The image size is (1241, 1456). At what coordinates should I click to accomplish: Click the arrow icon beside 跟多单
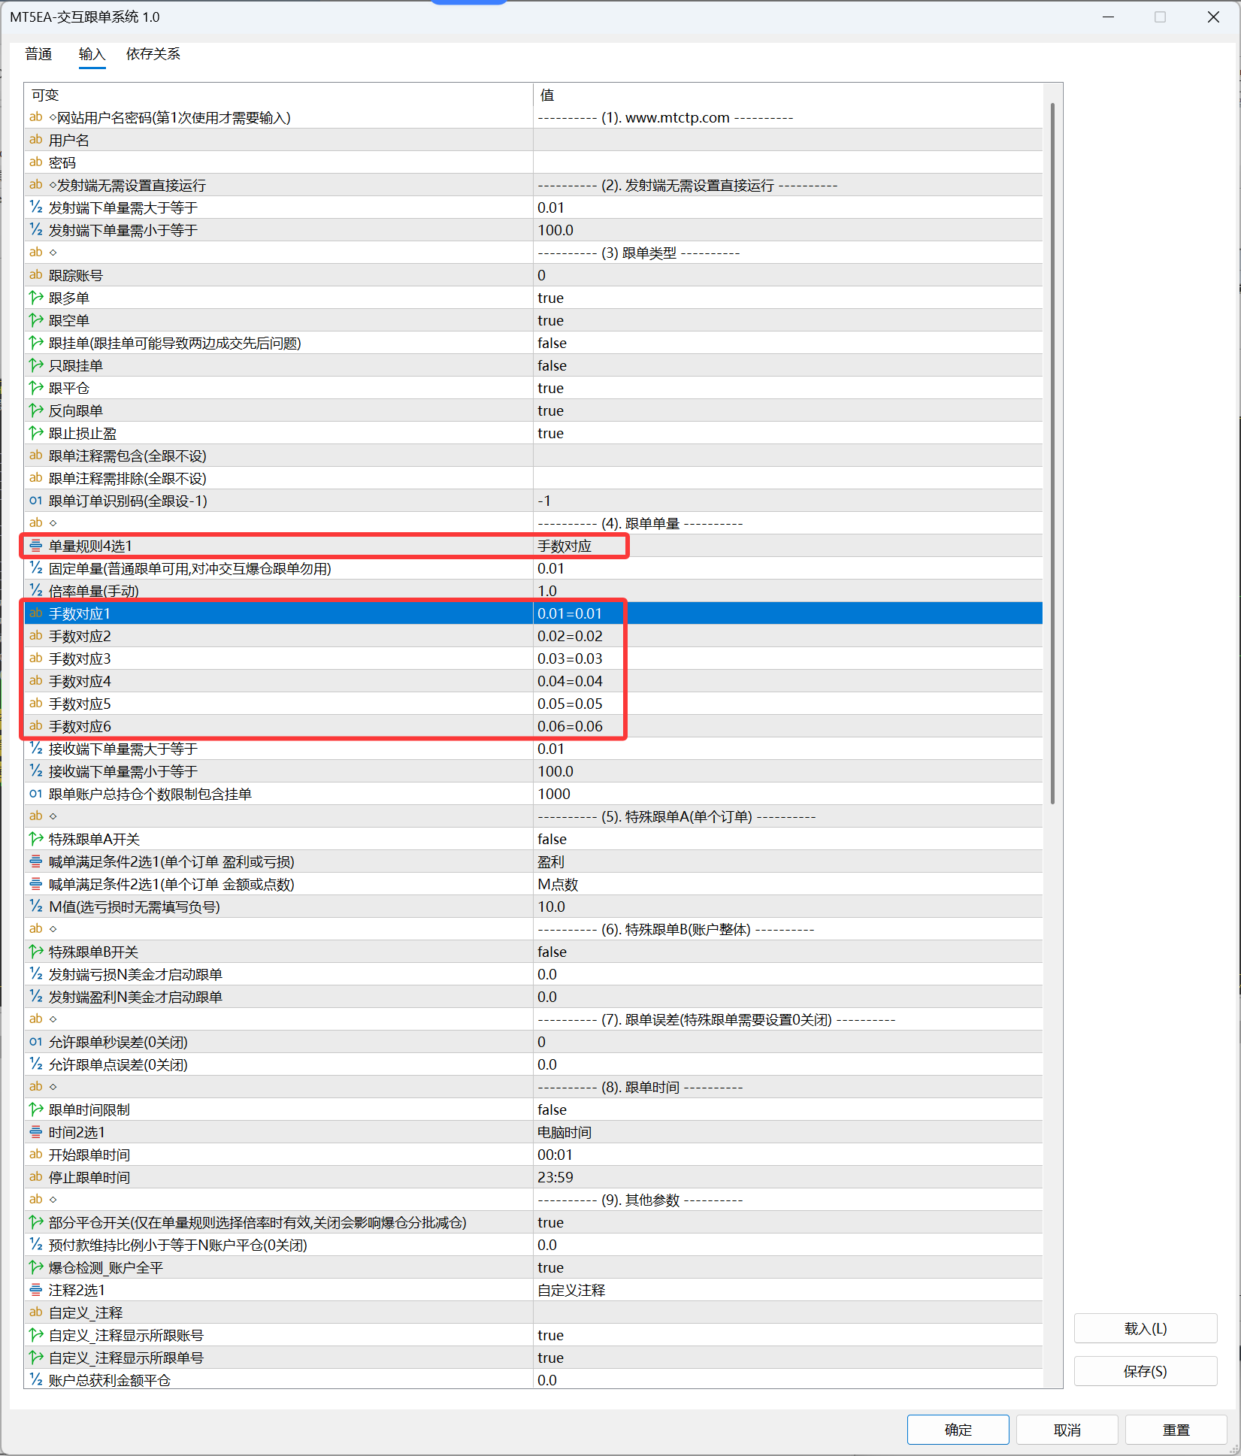(x=35, y=298)
